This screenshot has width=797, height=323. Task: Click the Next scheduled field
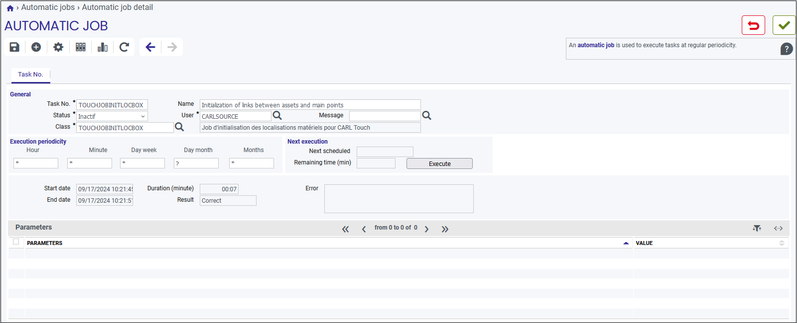385,152
